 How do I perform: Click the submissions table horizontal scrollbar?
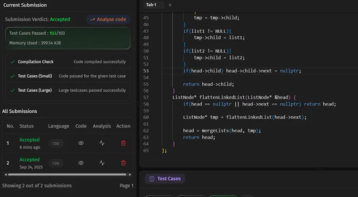point(67,174)
